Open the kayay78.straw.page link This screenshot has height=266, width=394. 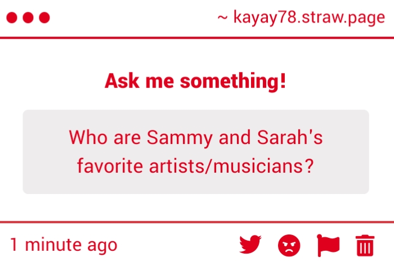coord(308,17)
